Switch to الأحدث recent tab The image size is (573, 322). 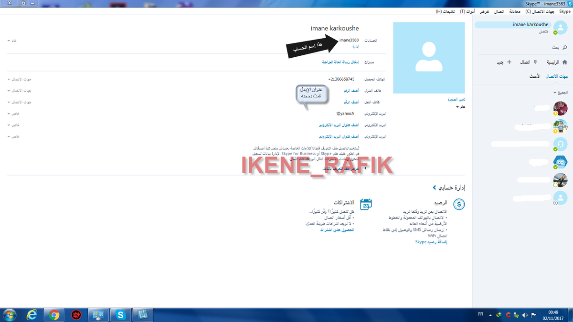click(535, 76)
